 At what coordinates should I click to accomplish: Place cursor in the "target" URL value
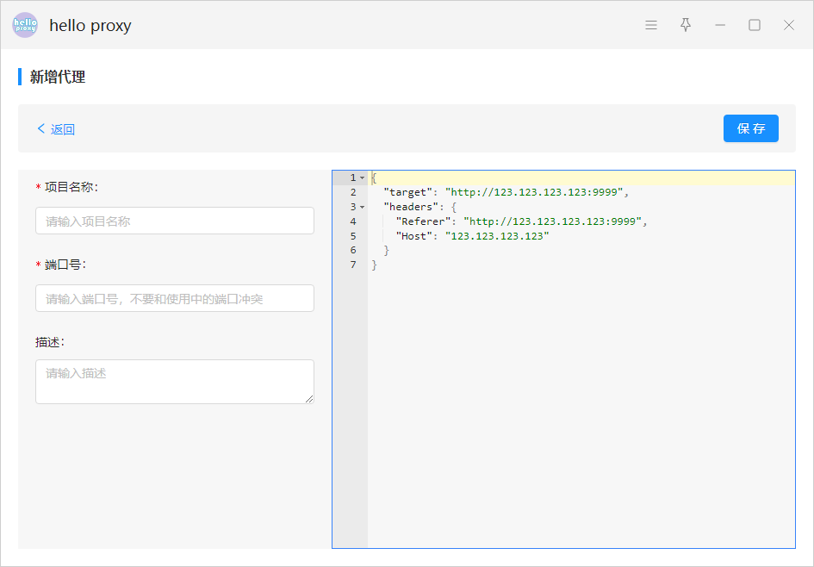click(536, 192)
